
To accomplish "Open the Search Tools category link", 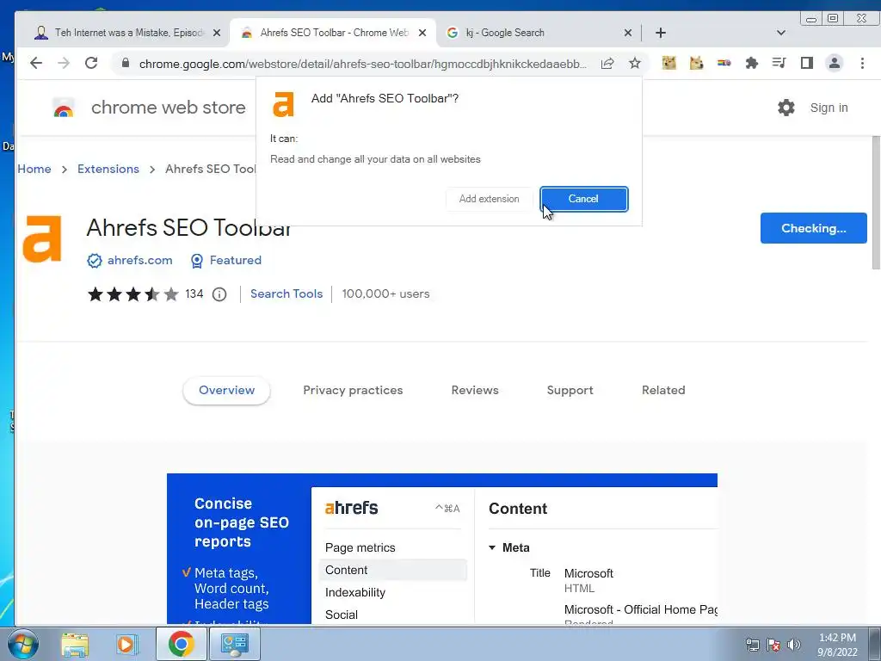I will point(286,294).
